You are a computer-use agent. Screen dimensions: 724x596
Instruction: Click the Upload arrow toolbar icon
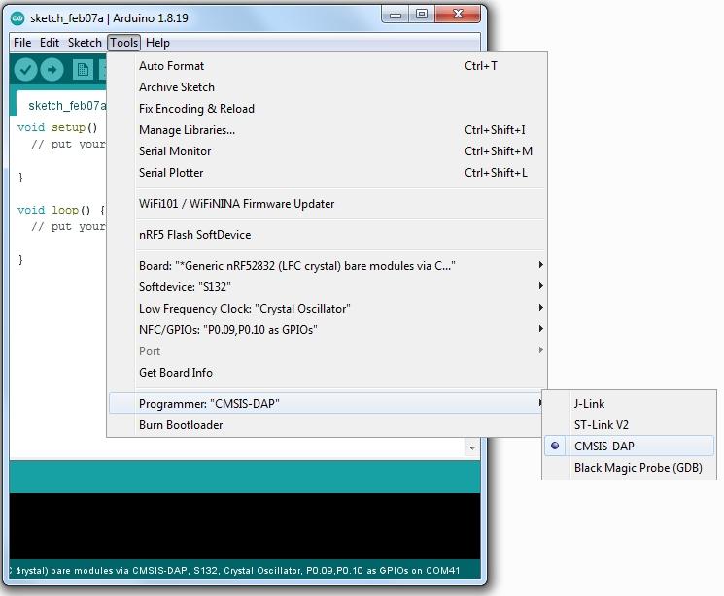click(x=52, y=70)
